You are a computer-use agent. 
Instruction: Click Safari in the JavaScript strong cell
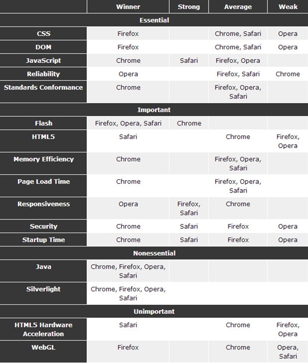coord(189,61)
